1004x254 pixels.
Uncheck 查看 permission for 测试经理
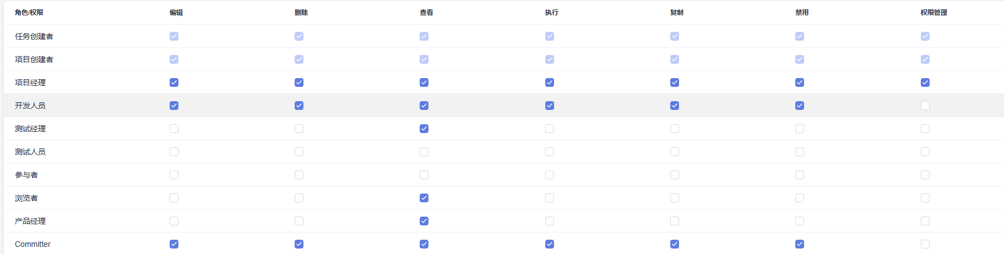[x=424, y=129]
